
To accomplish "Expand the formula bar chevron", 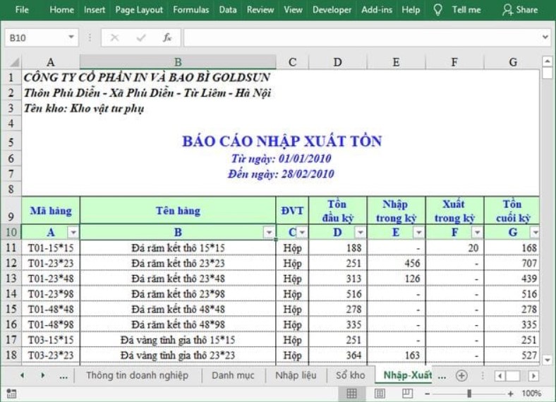I will [x=545, y=37].
